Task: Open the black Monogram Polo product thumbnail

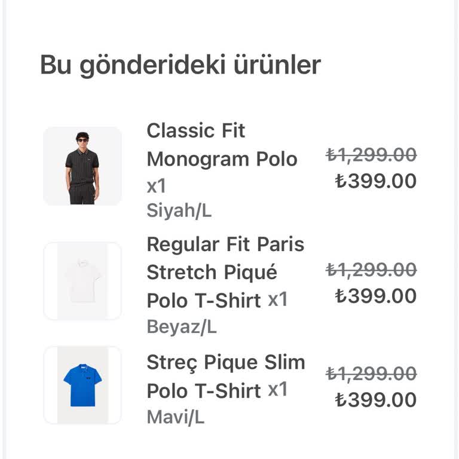Action: tap(82, 166)
